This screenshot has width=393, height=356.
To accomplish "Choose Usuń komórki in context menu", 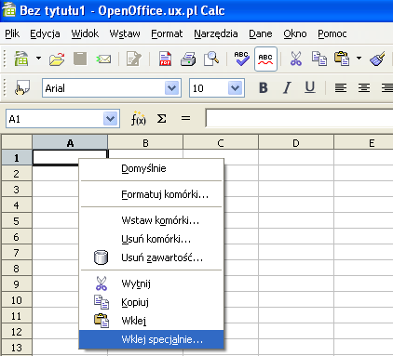I will coord(151,239).
